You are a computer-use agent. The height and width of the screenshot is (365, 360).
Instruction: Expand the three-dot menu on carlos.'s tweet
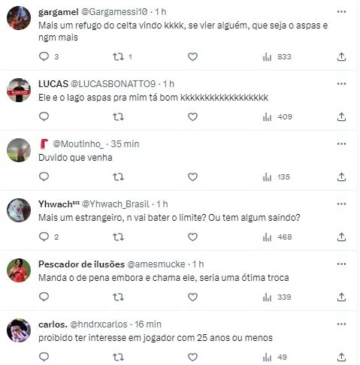341,324
